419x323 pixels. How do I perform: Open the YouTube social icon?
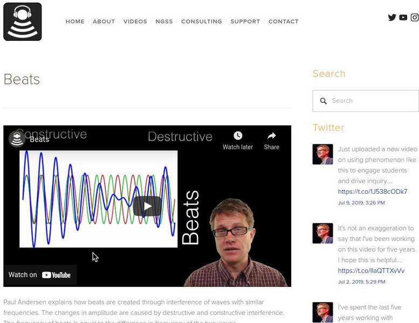[403, 17]
